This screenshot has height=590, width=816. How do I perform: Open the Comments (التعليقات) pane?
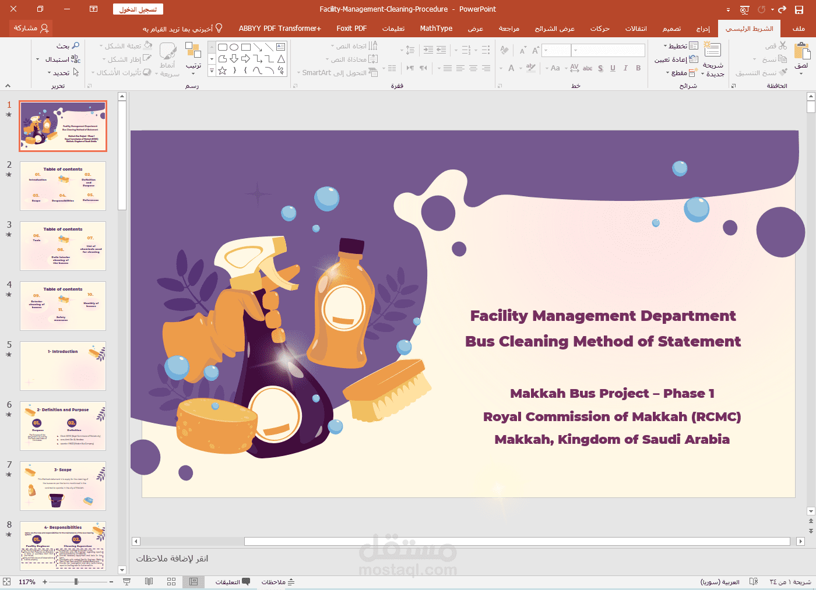(x=233, y=582)
